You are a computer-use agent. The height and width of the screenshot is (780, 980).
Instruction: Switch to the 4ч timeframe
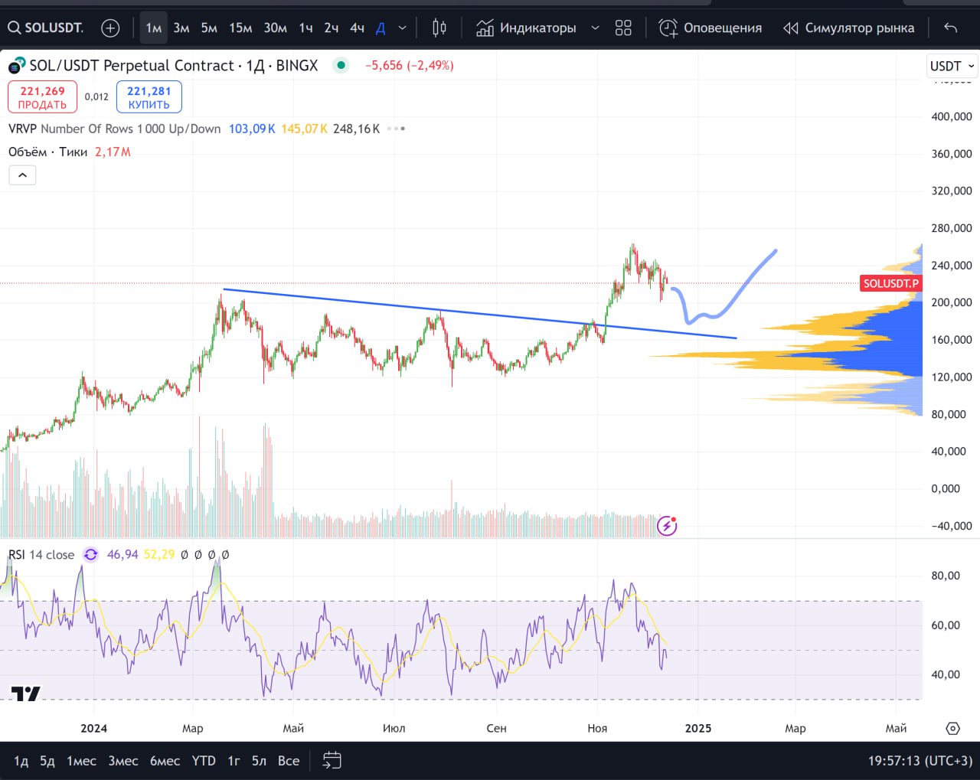pyautogui.click(x=358, y=28)
